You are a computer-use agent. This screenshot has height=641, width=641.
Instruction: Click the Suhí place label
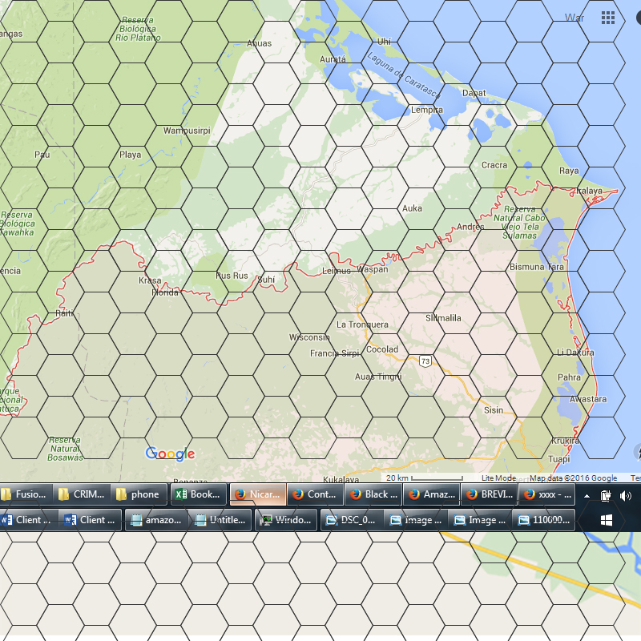[x=266, y=280]
